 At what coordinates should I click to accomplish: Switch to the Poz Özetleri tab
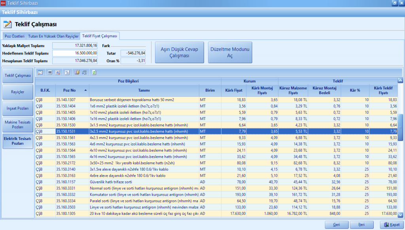[x=14, y=36]
